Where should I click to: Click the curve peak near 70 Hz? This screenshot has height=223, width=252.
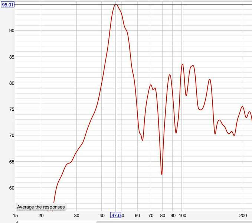pyautogui.click(x=151, y=85)
